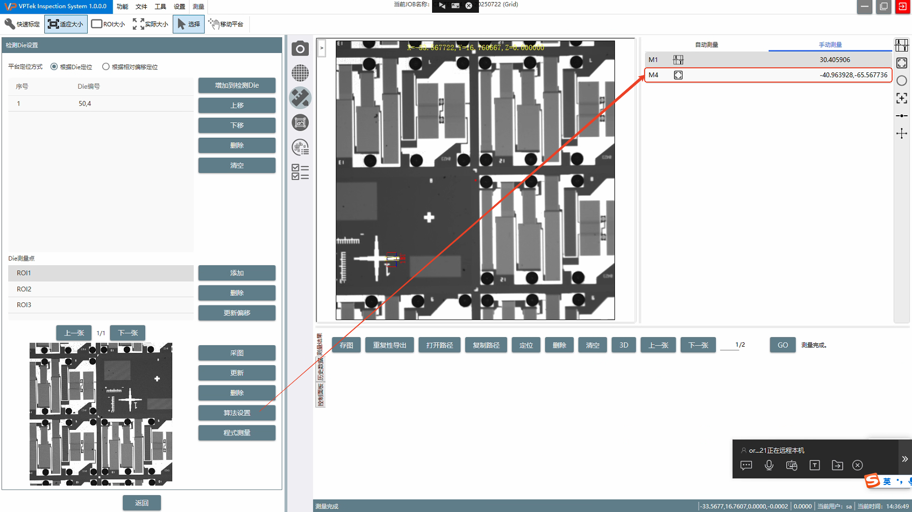
Task: Click the 增加到检测Die button
Action: tap(237, 85)
